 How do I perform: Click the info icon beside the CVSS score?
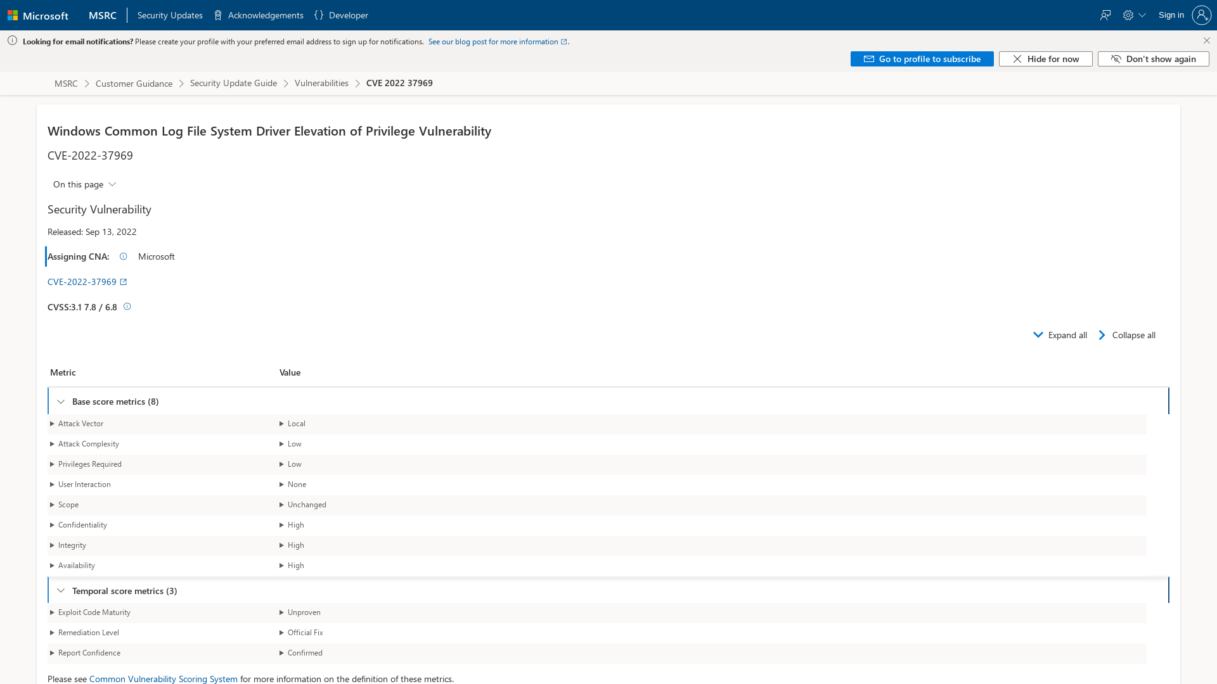pyautogui.click(x=126, y=306)
